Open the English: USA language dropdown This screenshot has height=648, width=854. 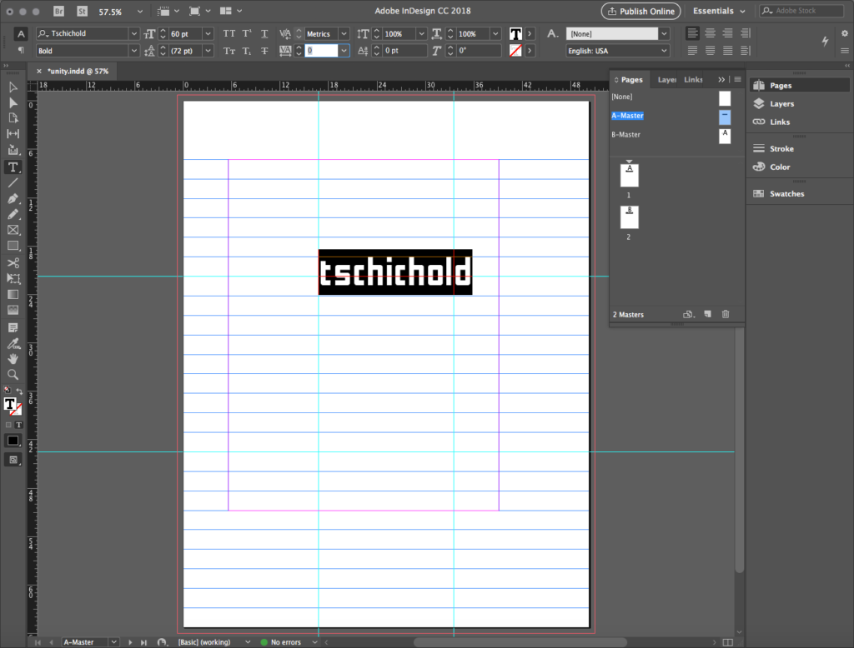[664, 51]
